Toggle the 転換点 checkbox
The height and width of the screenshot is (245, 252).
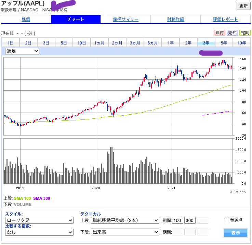[227, 220]
